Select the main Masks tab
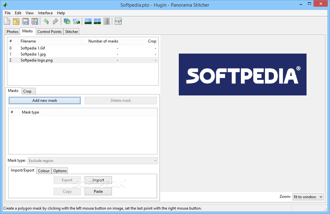The image size is (330, 214). pos(28,31)
